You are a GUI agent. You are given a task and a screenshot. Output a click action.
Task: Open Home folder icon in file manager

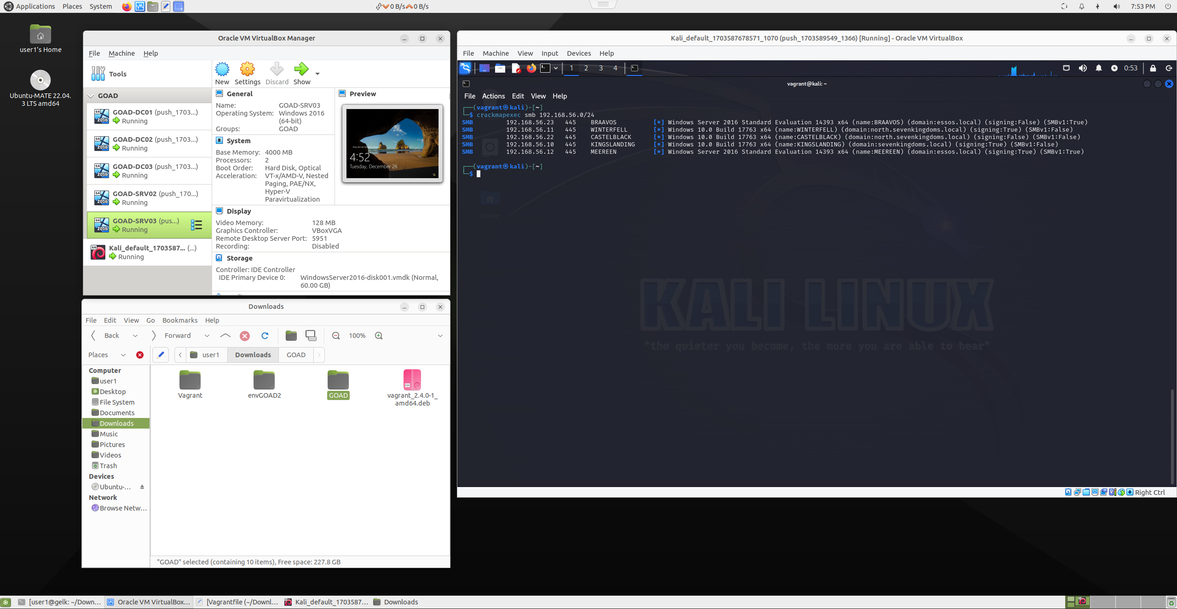pos(291,336)
